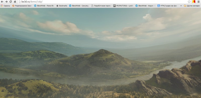Open the browser home page

click(x=15, y=2)
